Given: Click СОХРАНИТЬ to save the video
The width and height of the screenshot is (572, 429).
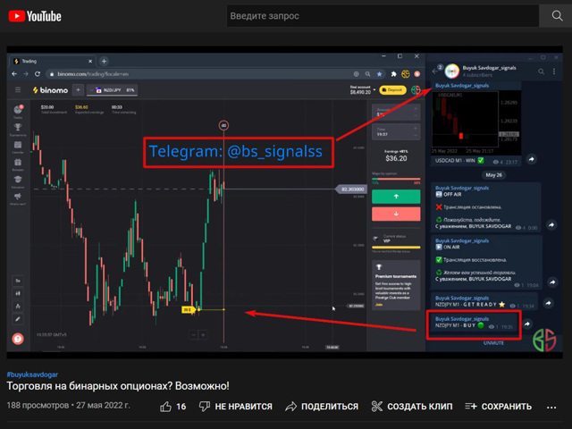Looking at the screenshot, I should (x=499, y=407).
